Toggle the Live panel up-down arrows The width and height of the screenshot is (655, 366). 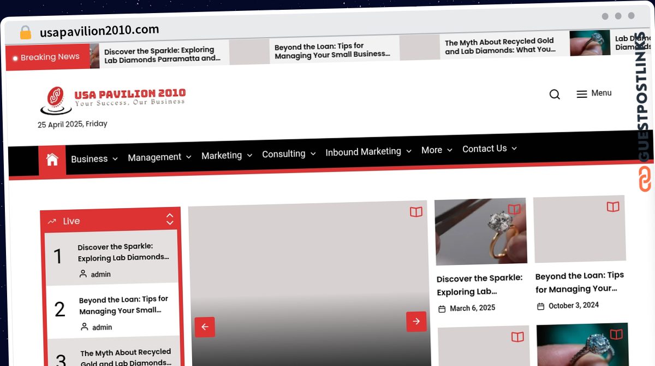170,219
